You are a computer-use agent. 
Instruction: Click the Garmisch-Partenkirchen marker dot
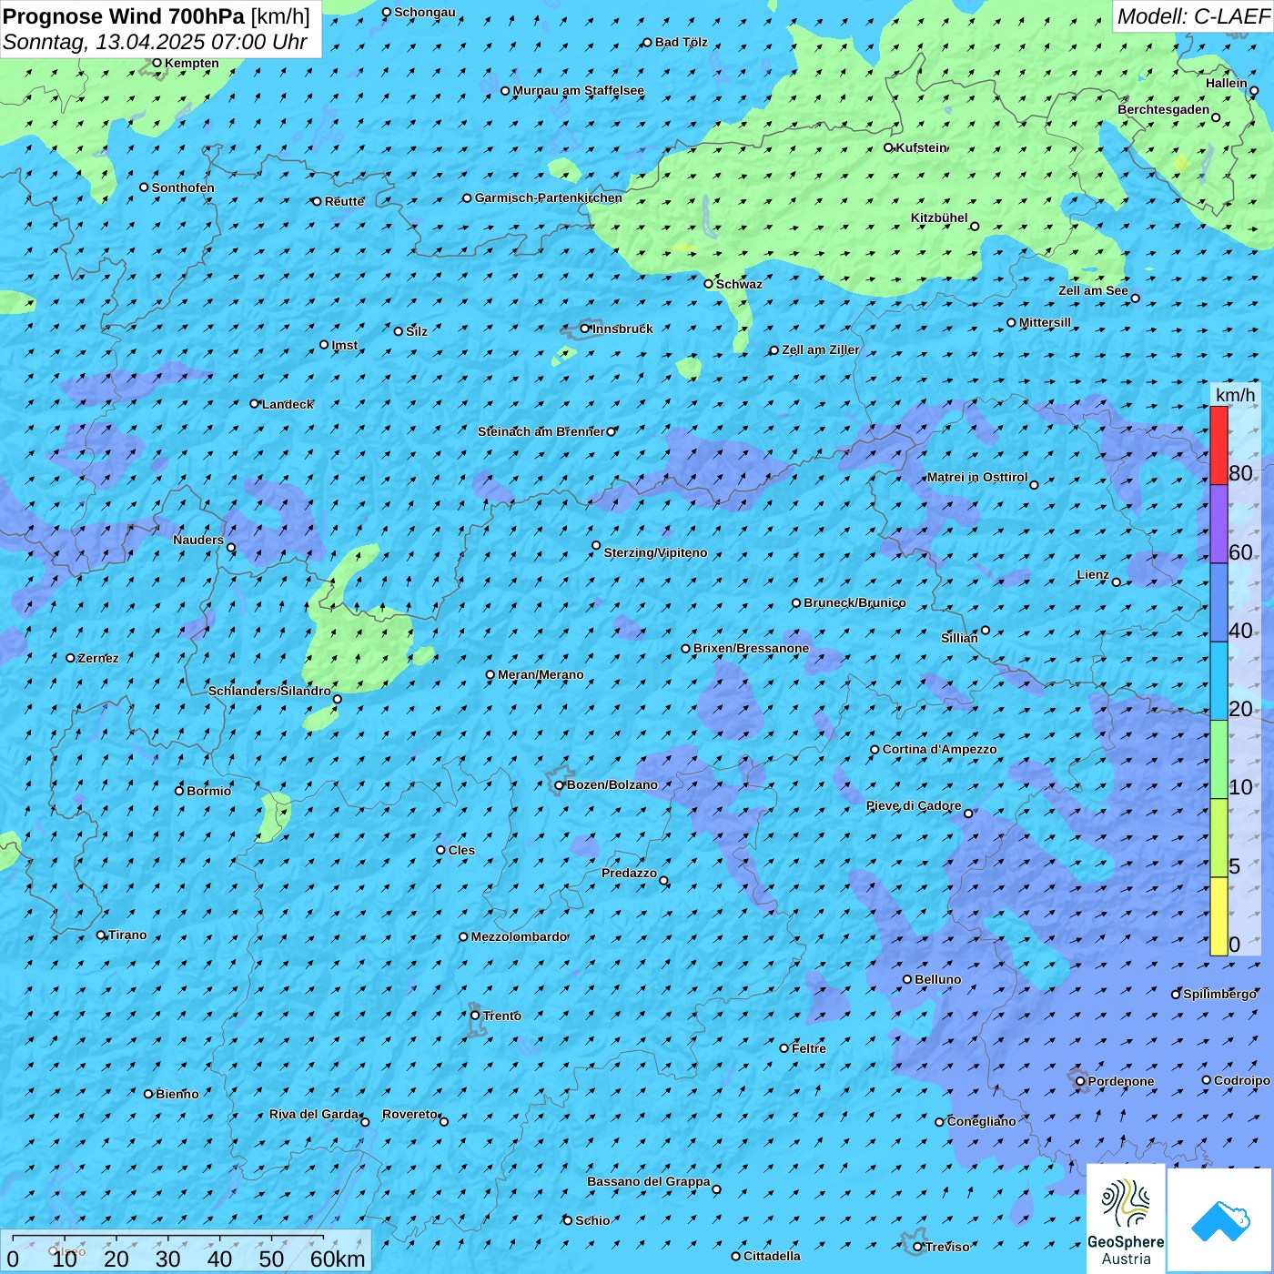467,198
